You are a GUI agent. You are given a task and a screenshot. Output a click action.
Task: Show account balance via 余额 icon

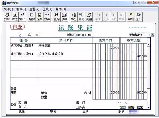click(64, 17)
